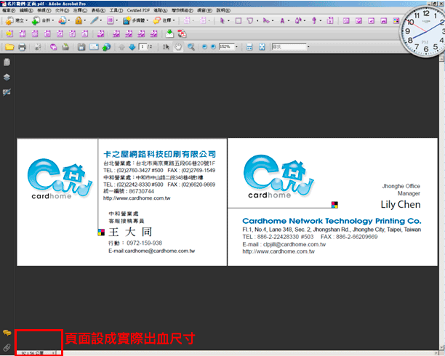Click the red PDF documents icon
The image size is (445, 356).
pos(182,33)
